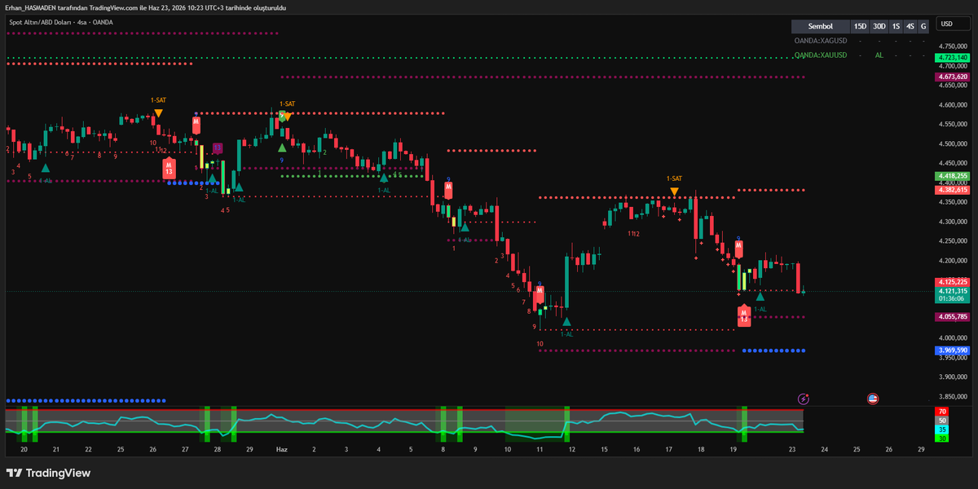Screen dimensions: 978x489
Task: Open the purple lightning event icon
Action: pyautogui.click(x=804, y=399)
